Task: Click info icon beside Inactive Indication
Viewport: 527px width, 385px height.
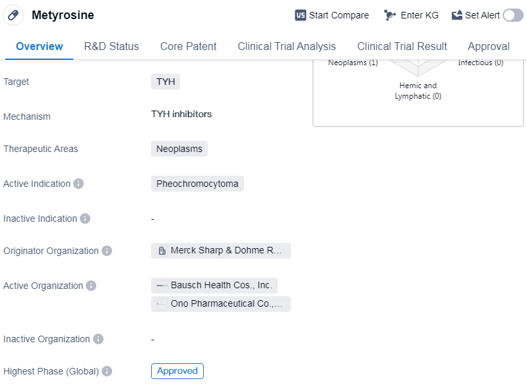Action: coord(85,218)
